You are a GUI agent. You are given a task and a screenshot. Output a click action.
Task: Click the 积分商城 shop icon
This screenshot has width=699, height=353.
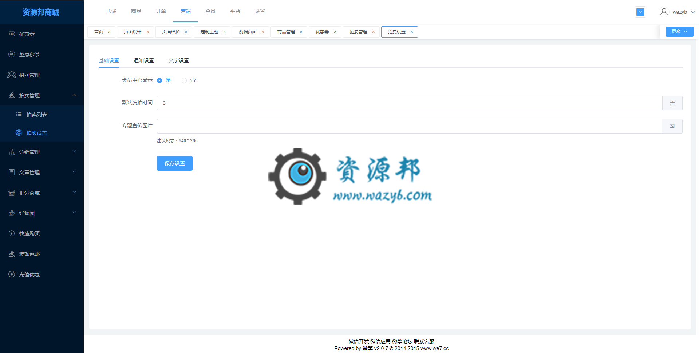(x=12, y=193)
